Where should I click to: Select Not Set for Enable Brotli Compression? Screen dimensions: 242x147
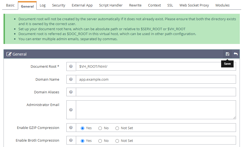point(117,141)
